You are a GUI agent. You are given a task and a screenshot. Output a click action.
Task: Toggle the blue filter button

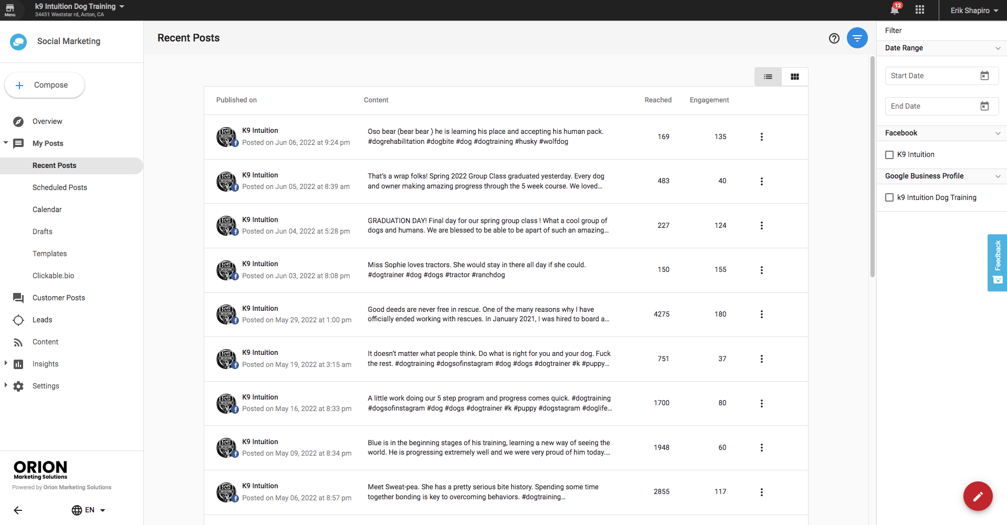(x=857, y=38)
